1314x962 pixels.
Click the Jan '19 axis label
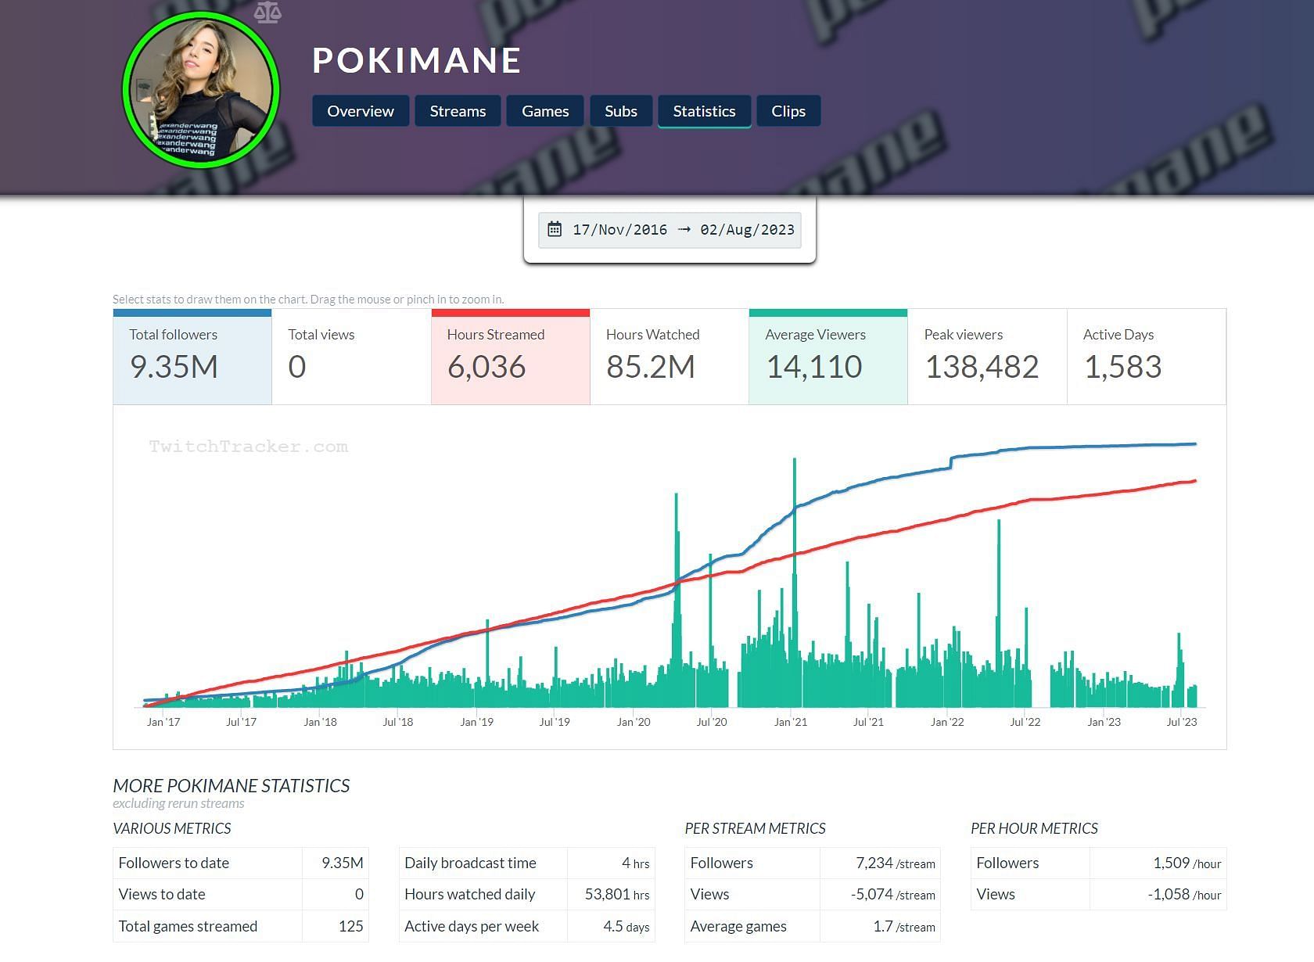pos(477,722)
